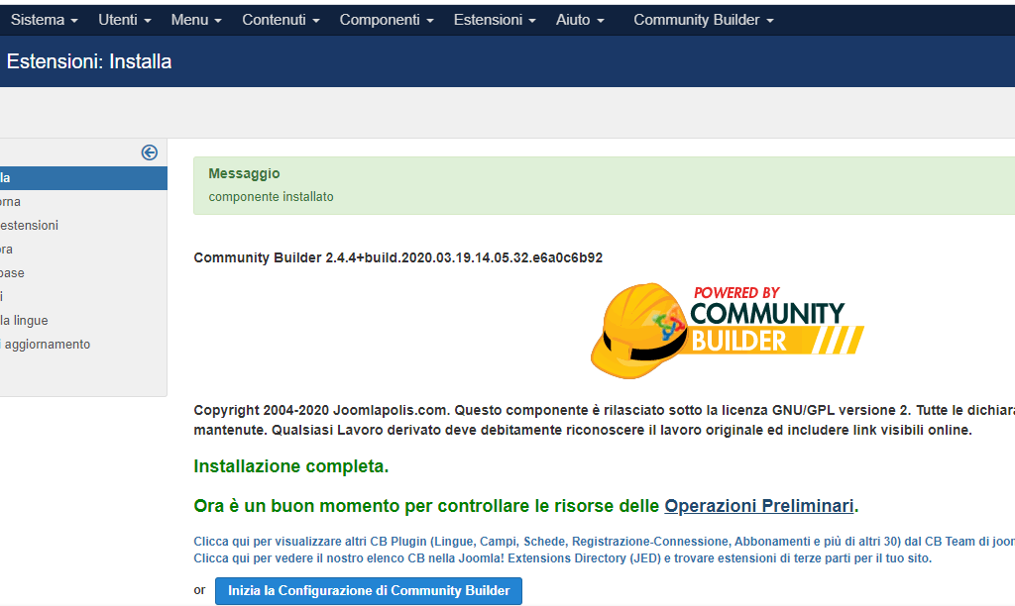Open the Estensioni menu
The width and height of the screenshot is (1015, 606).
495,20
